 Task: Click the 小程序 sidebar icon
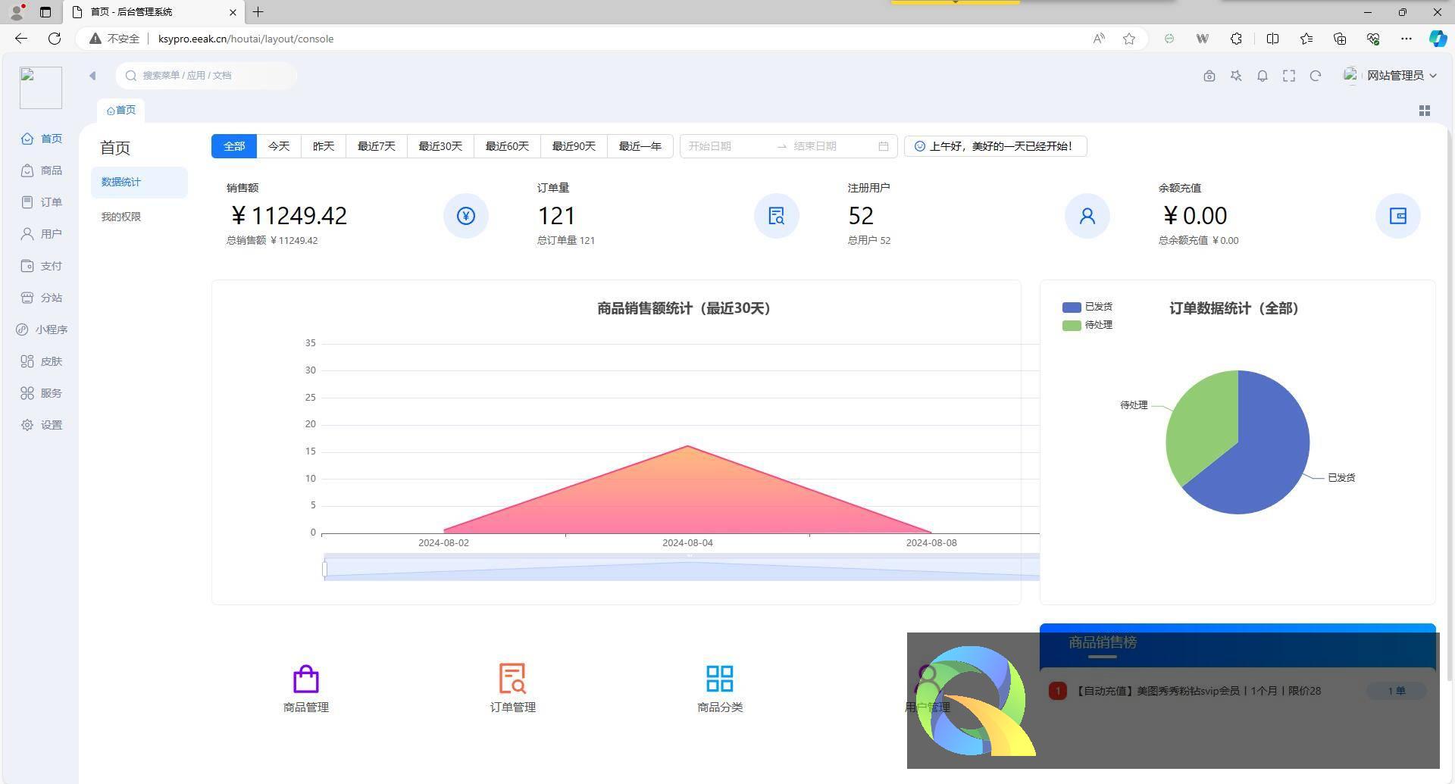click(22, 330)
